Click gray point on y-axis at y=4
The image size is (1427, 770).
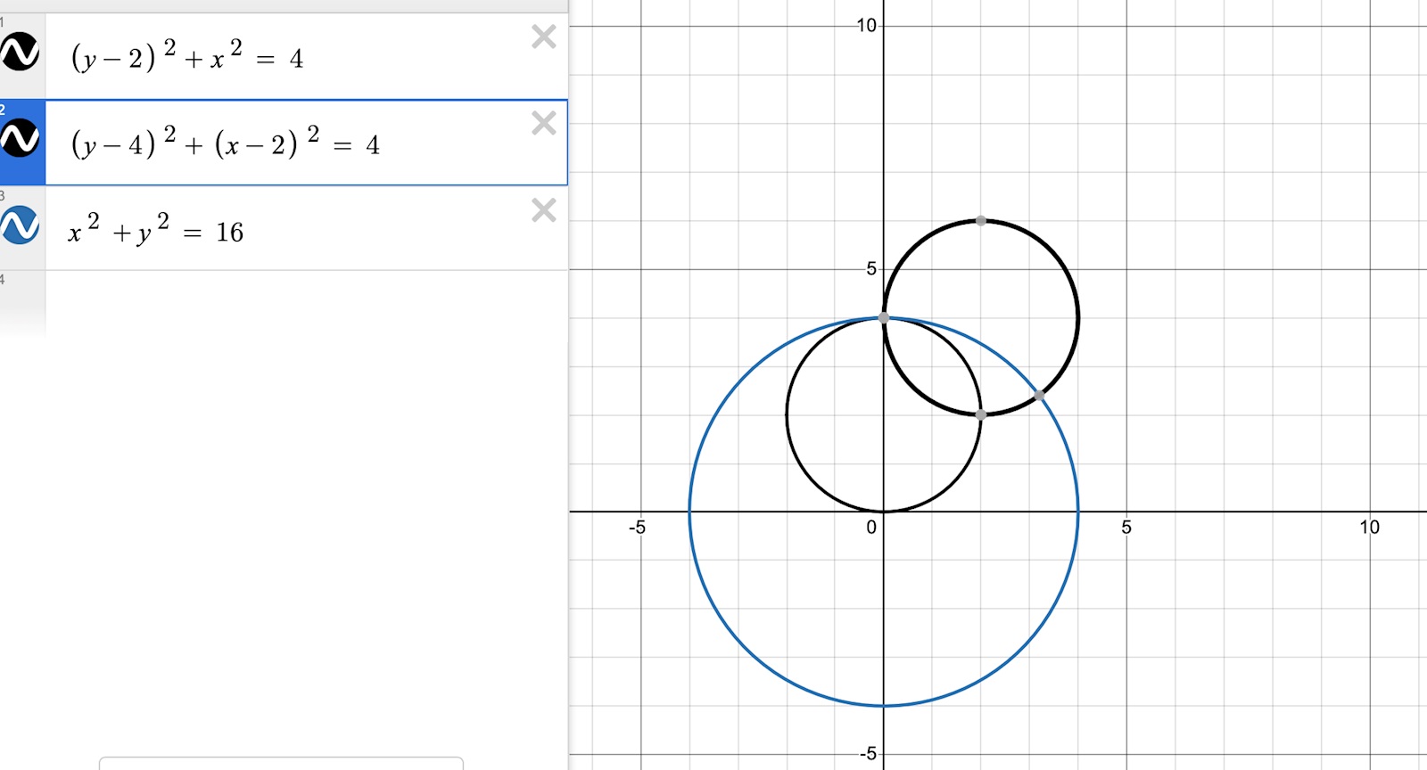(884, 317)
